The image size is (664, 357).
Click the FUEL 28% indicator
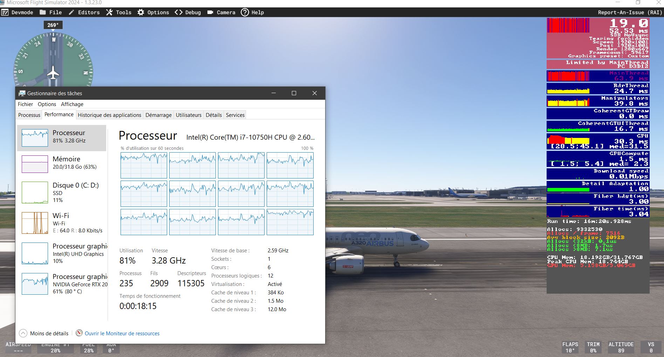(89, 348)
